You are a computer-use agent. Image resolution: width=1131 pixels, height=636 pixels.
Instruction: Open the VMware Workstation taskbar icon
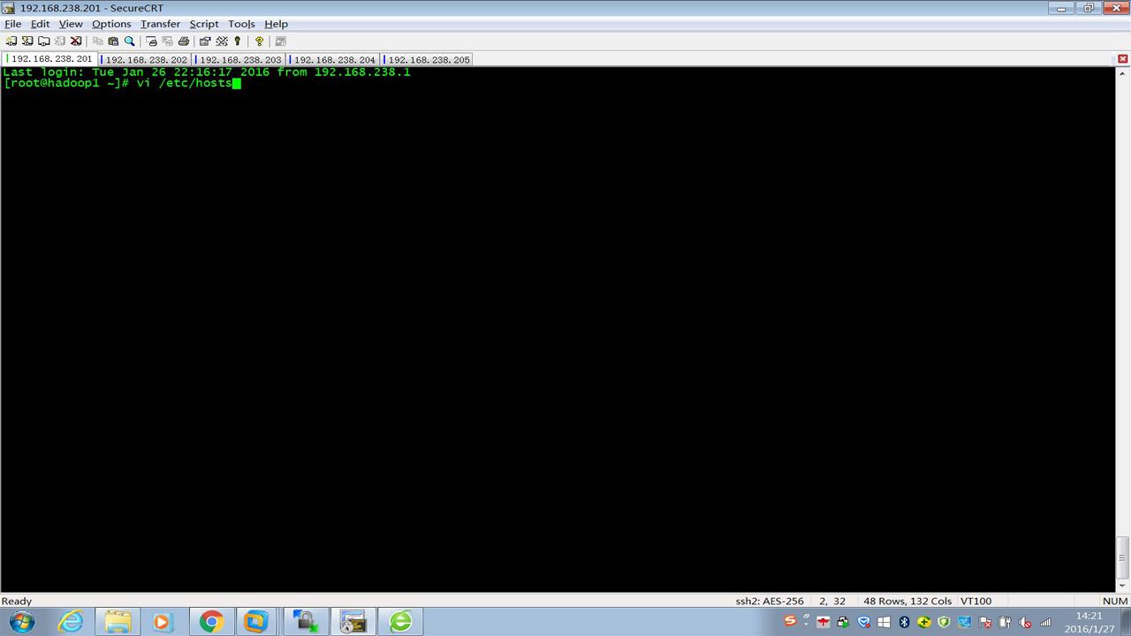(x=256, y=622)
